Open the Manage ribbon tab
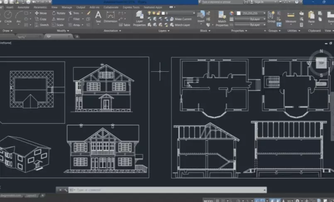334x202 pixels. click(x=67, y=7)
